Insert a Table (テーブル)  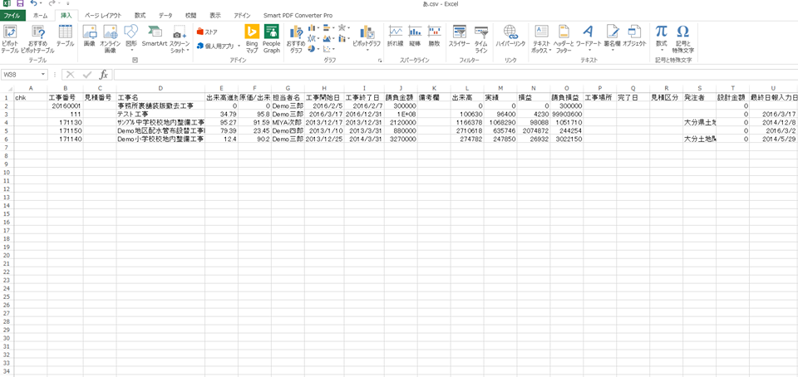tap(65, 36)
